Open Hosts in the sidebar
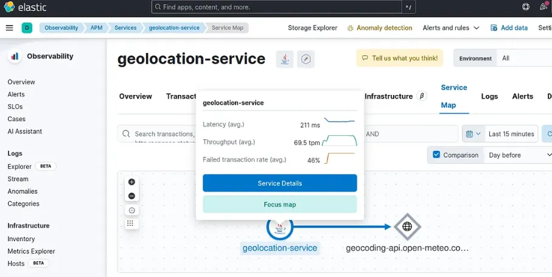 click(x=16, y=264)
